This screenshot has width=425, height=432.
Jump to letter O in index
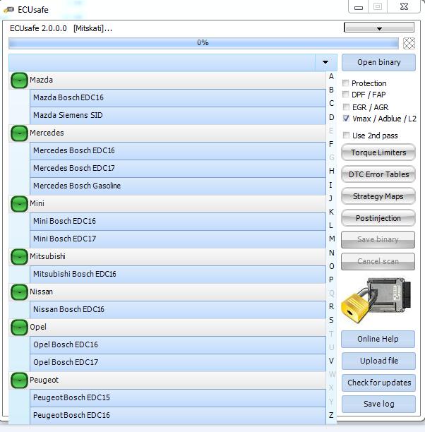(332, 266)
